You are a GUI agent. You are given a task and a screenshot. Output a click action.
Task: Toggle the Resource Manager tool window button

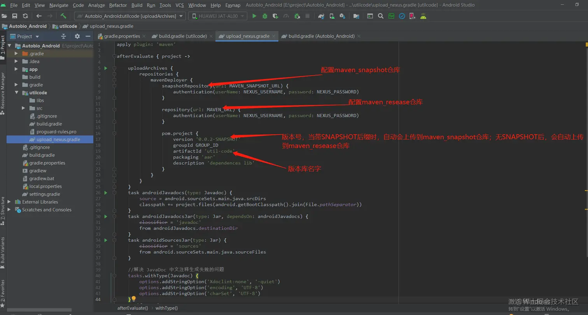pos(3,93)
